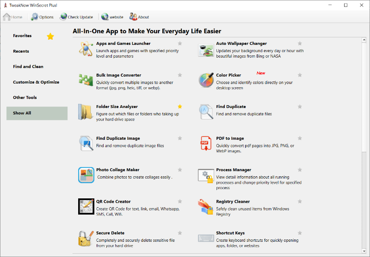Switch to Find and Clean category
The width and height of the screenshot is (370, 257).
point(28,67)
